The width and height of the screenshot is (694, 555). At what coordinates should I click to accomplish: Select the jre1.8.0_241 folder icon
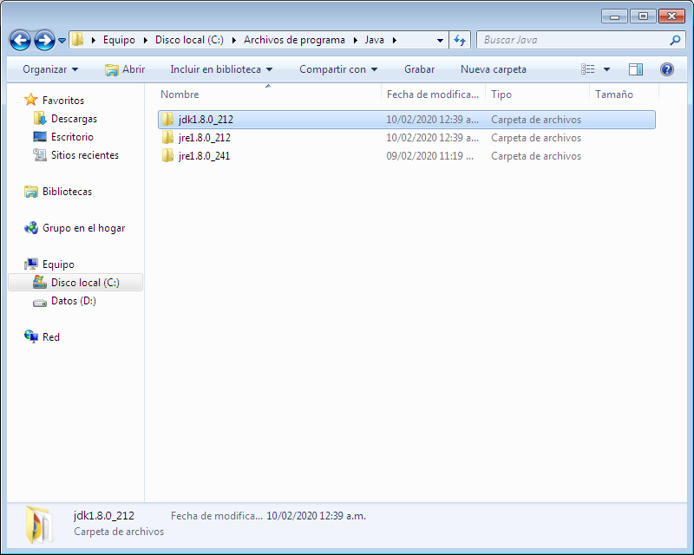click(168, 156)
